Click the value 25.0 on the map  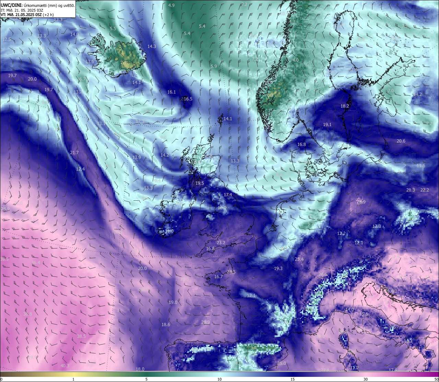click(282, 363)
